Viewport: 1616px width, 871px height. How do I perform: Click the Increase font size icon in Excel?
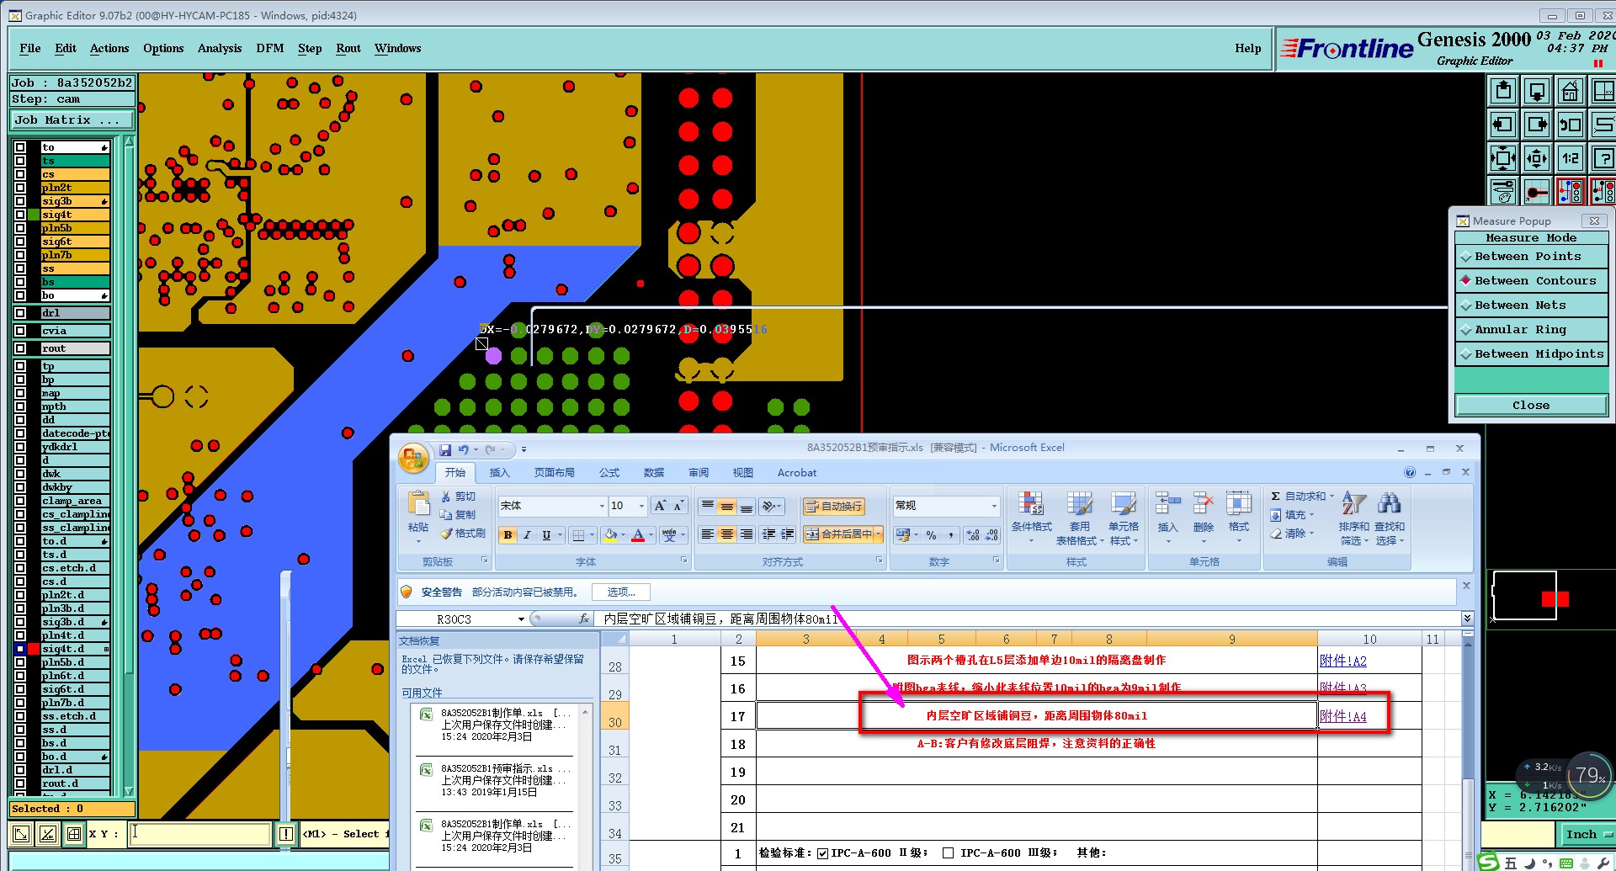coord(661,506)
